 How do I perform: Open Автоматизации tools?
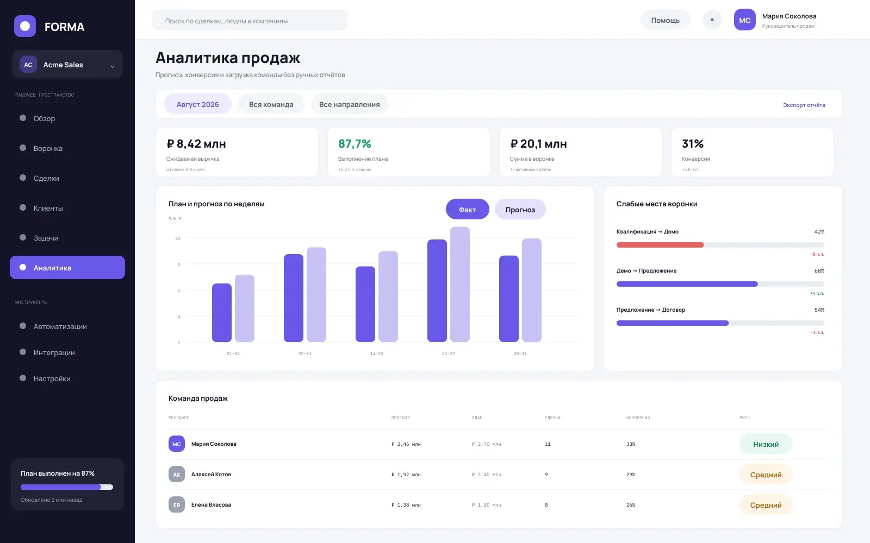click(67, 326)
